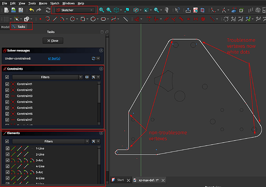Click the Close button in Tasks
This screenshot has width=266, height=187.
coord(53,41)
